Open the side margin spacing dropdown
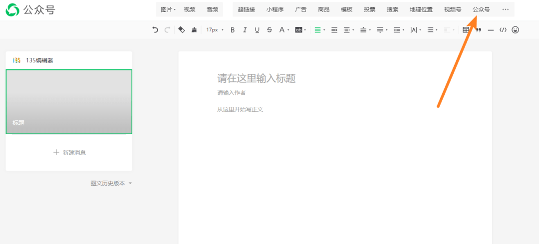 point(348,30)
